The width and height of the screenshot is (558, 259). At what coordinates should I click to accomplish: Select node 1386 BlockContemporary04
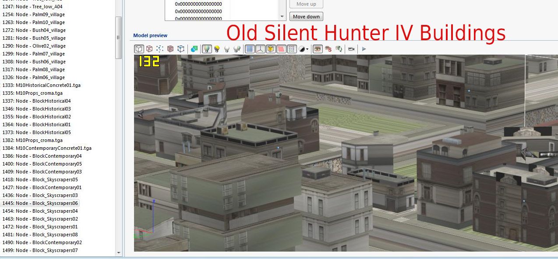[42, 156]
